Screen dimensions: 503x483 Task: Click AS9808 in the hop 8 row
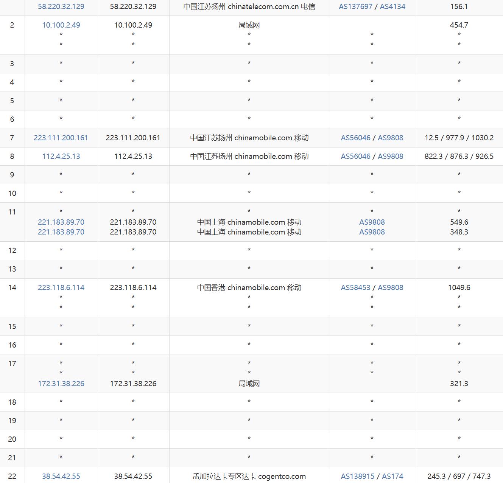(x=390, y=156)
